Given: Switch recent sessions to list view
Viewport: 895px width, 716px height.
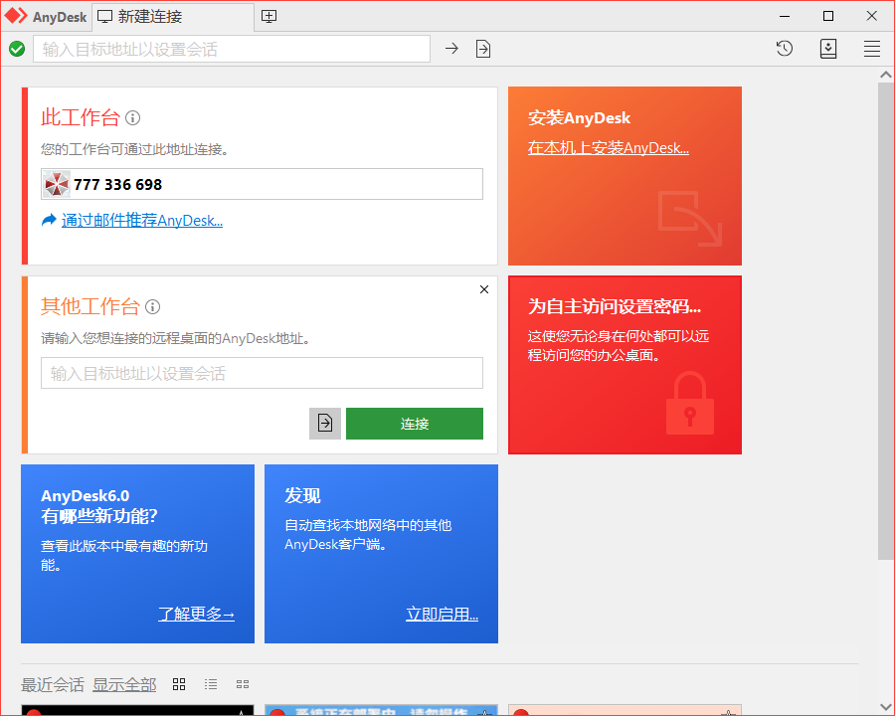Looking at the screenshot, I should tap(211, 684).
